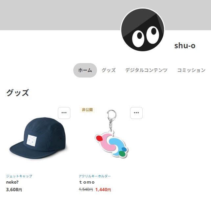Click the グッズ section heading
The height and width of the screenshot is (203, 211).
[18, 93]
